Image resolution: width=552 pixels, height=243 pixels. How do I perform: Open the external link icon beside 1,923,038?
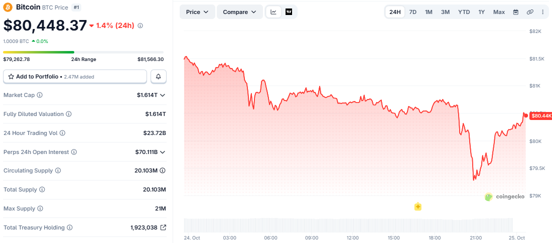pyautogui.click(x=163, y=227)
